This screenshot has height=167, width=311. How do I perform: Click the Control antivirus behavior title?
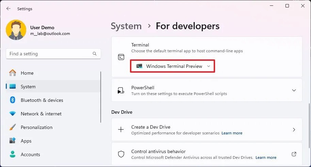click(158, 151)
